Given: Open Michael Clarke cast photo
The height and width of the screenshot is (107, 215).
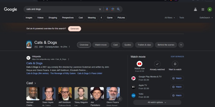Looking at the screenshot, I should (33, 94).
